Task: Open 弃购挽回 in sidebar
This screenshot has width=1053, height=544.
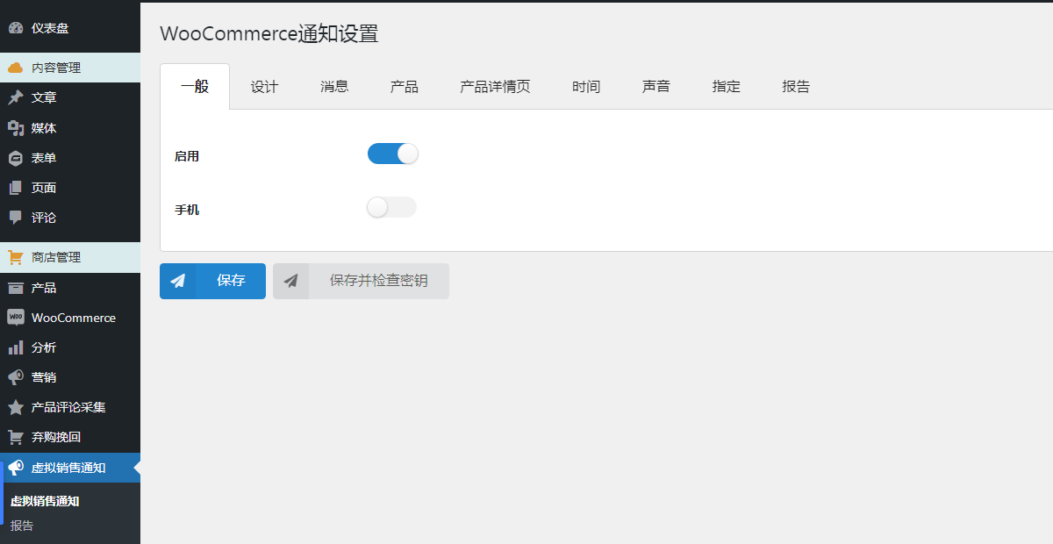Action: pyautogui.click(x=70, y=437)
